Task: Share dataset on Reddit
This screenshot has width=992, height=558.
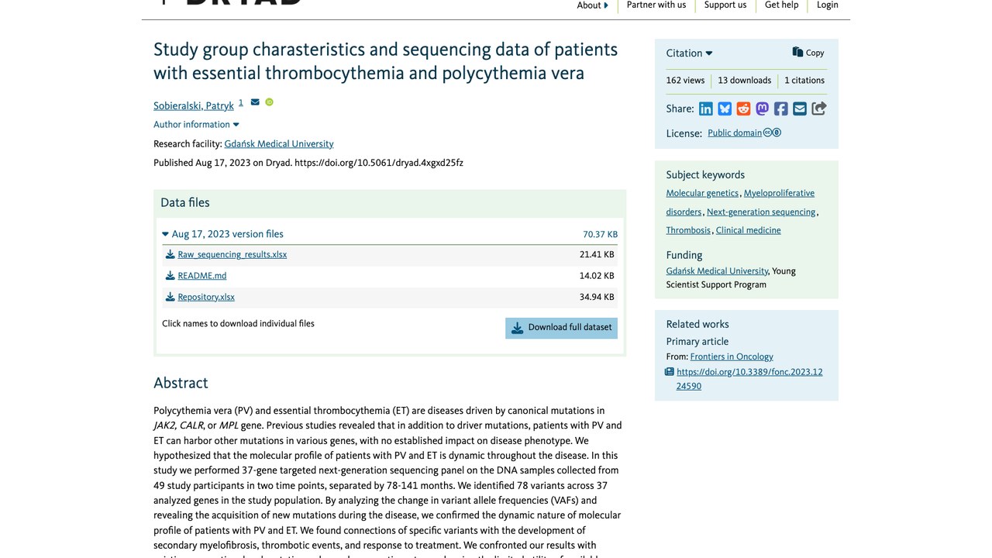Action: coord(743,108)
